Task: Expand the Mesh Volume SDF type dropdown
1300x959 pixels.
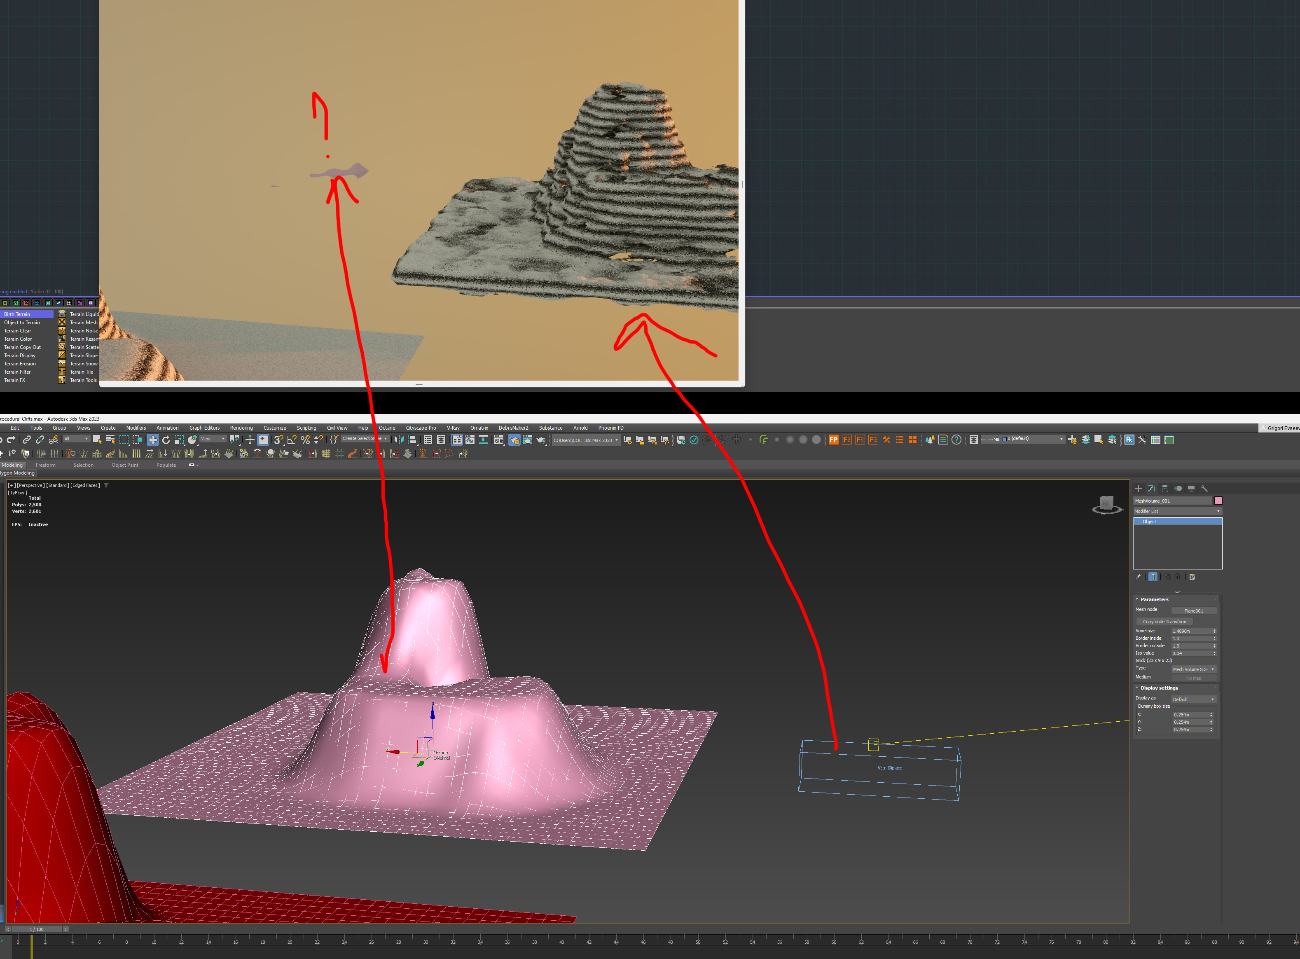Action: point(1193,669)
